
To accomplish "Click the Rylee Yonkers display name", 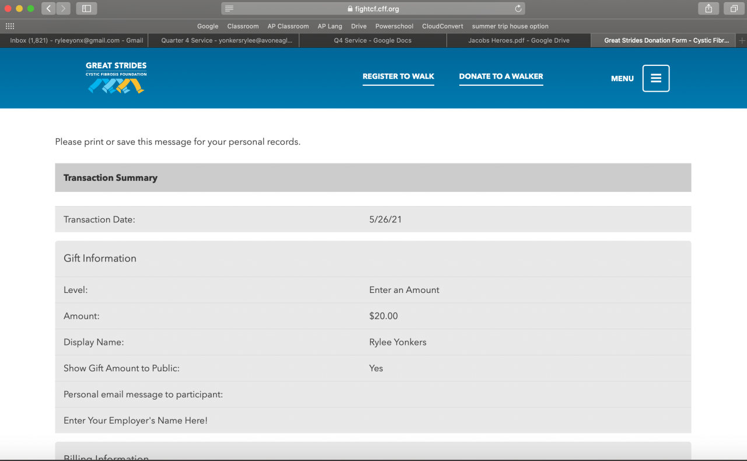I will 398,342.
